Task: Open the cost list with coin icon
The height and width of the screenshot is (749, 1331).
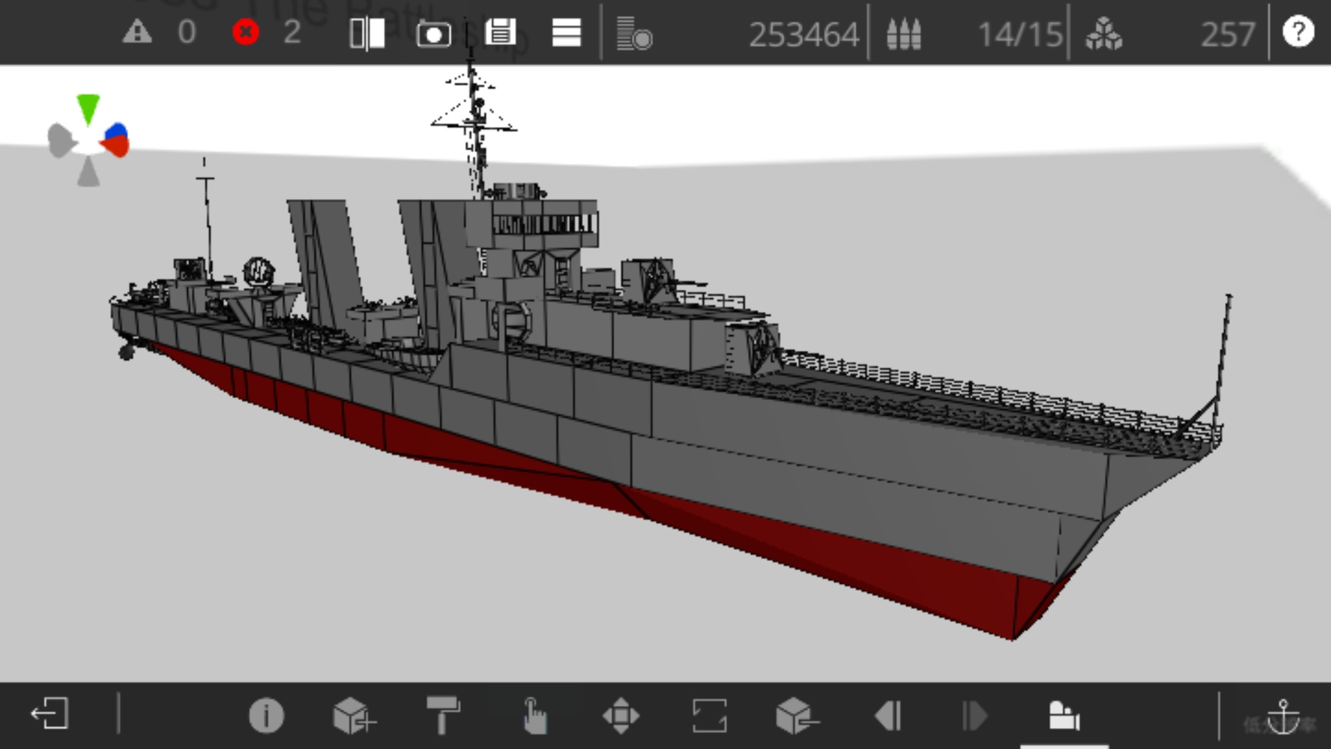Action: pyautogui.click(x=634, y=33)
